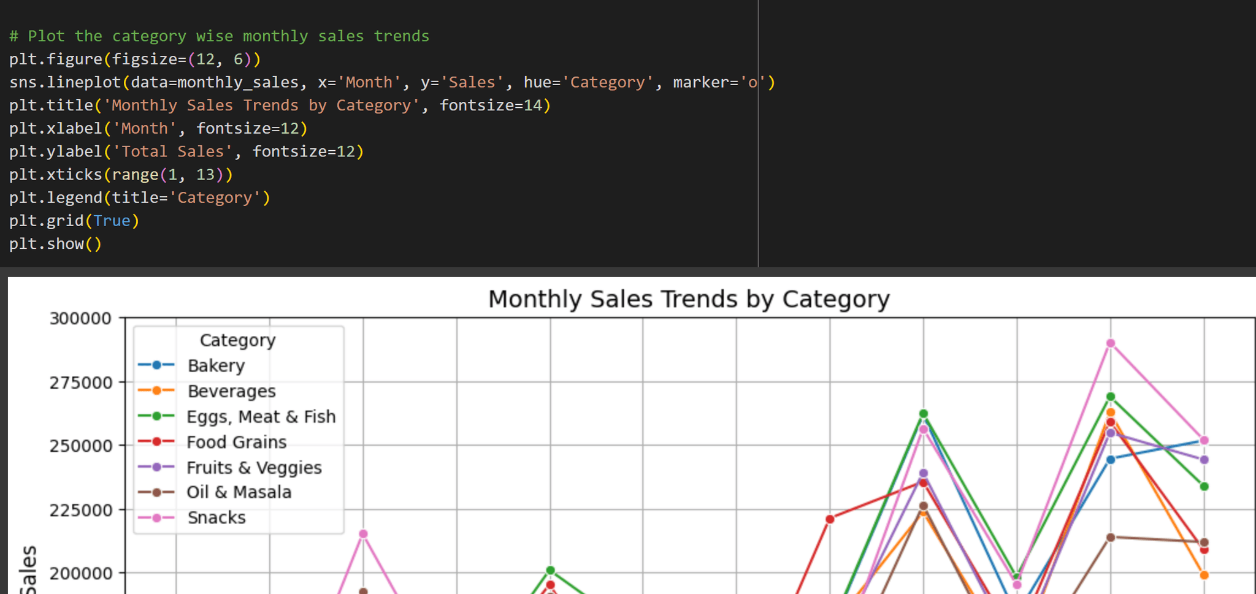Screen dimensions: 1256x594
Task: Click the 275000 y-axis tick label
Action: (81, 383)
